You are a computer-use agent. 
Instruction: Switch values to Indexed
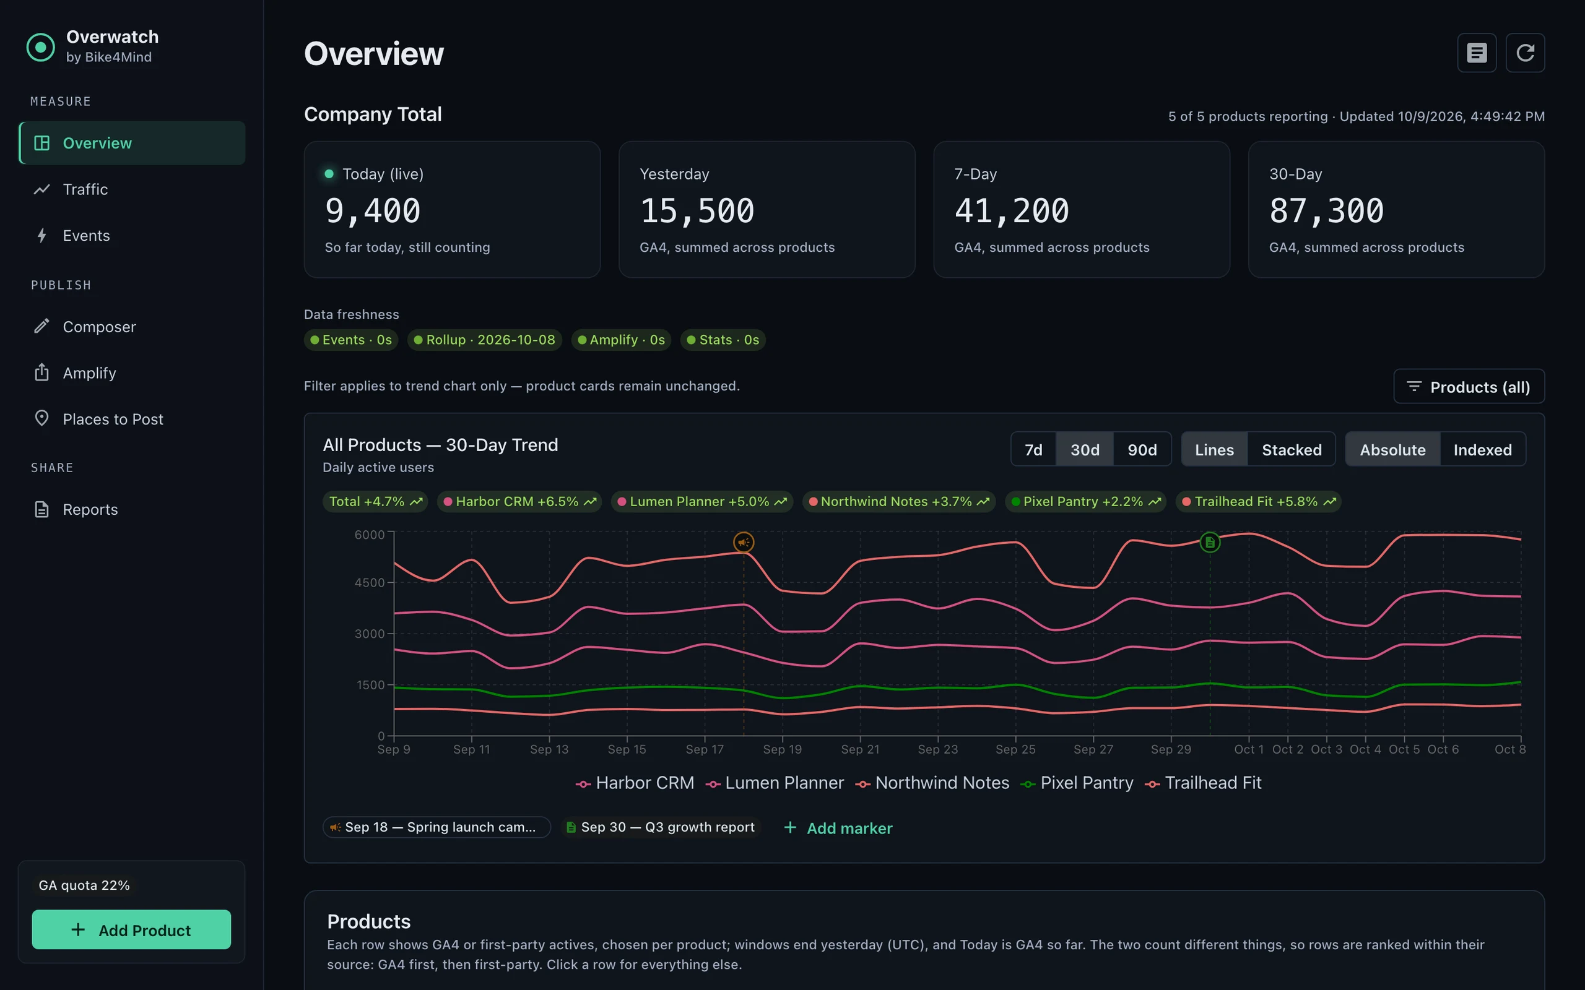coord(1482,449)
